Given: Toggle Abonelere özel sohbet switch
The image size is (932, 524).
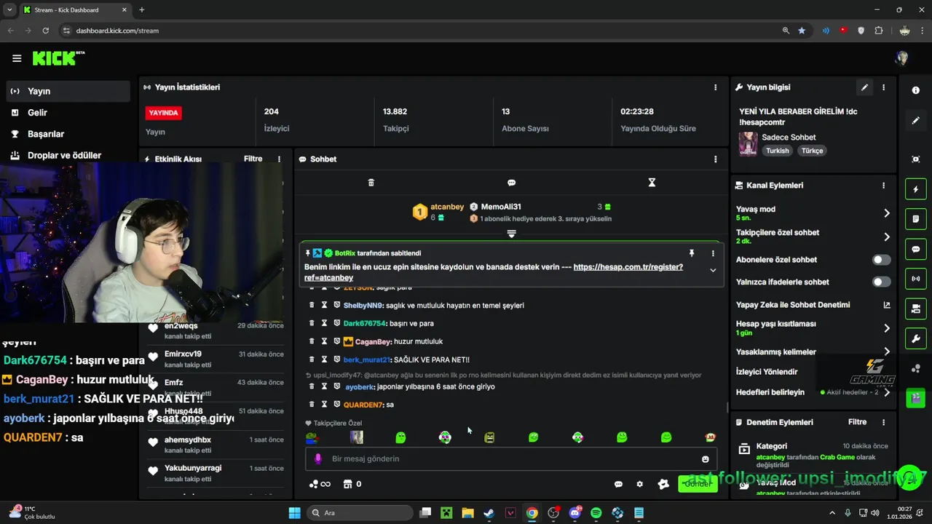Looking at the screenshot, I should [881, 260].
